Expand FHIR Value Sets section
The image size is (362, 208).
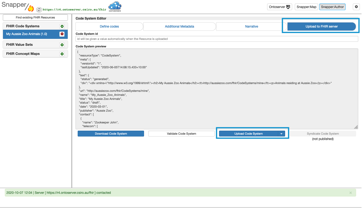coord(19,45)
